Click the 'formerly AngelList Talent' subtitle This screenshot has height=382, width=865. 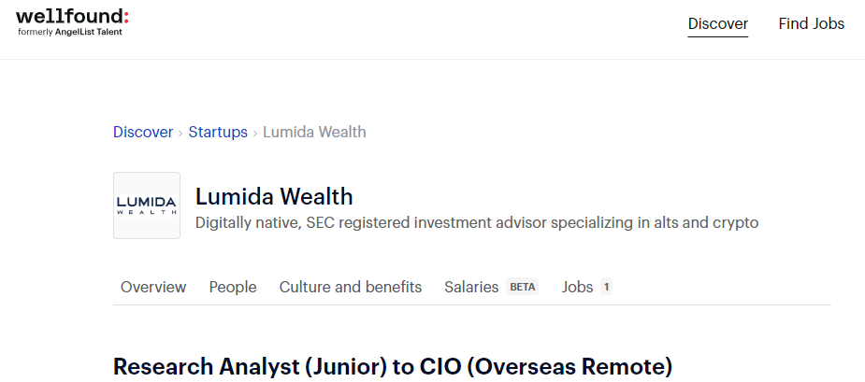coord(70,32)
